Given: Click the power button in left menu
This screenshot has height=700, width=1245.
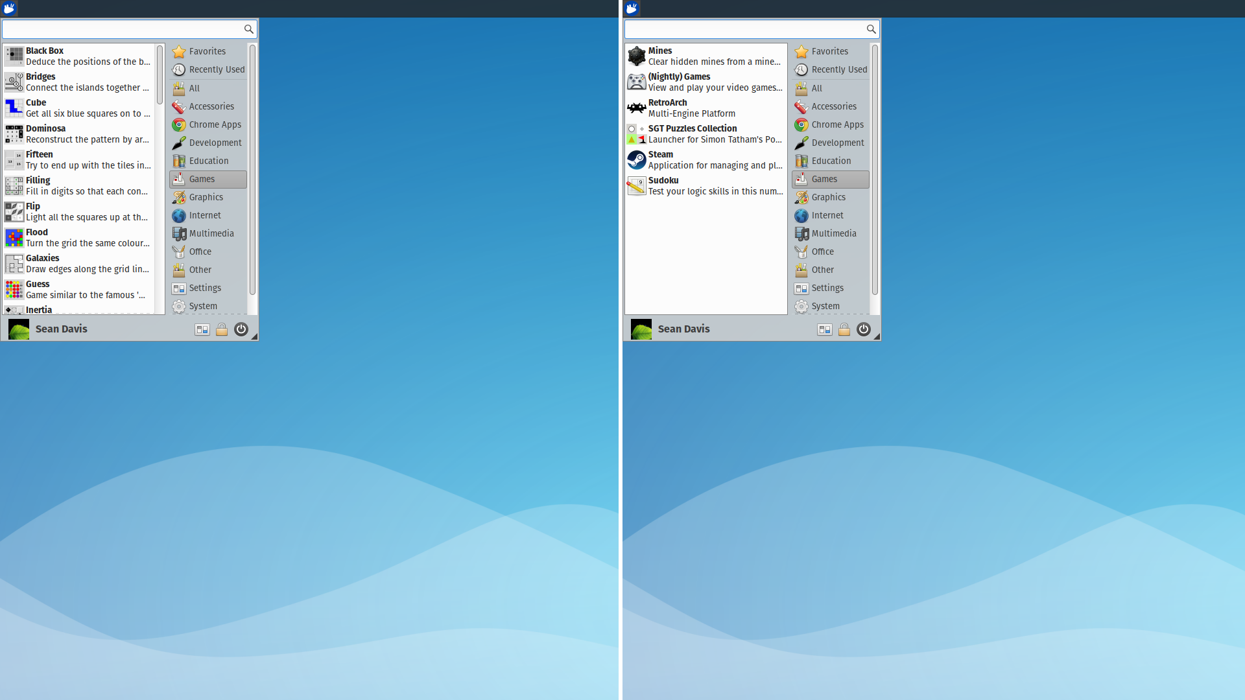Looking at the screenshot, I should point(241,329).
